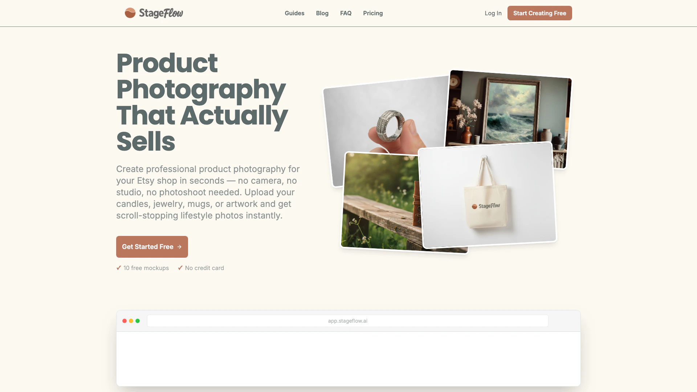View the Pricing page
The height and width of the screenshot is (392, 697).
point(373,13)
